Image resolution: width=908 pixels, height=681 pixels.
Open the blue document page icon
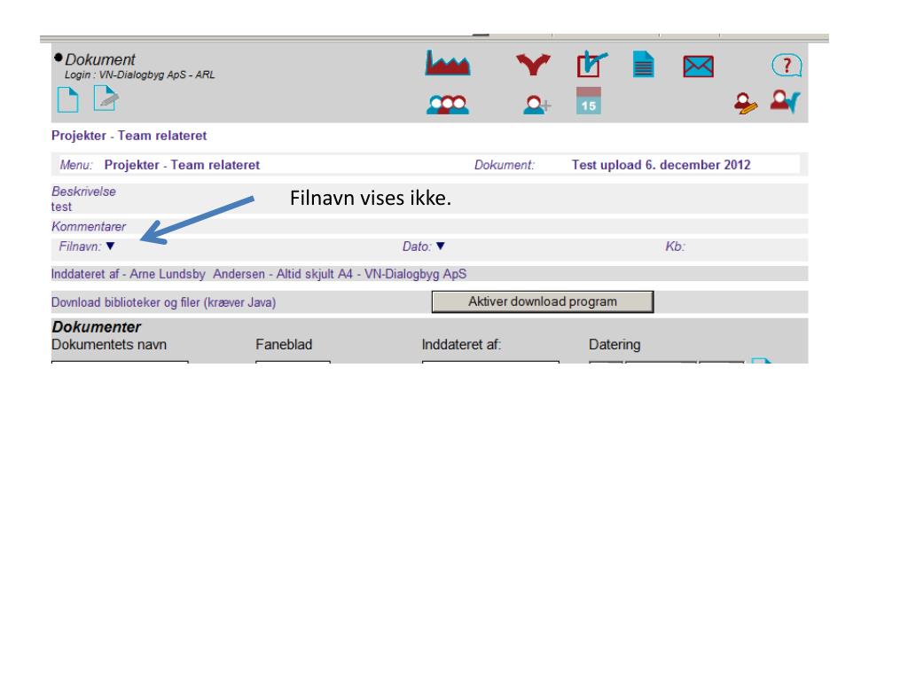(x=644, y=64)
